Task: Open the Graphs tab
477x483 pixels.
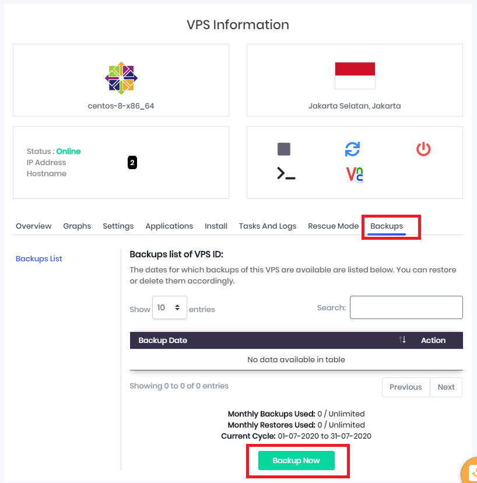Action: pyautogui.click(x=77, y=226)
